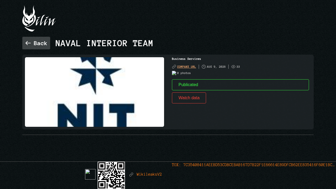The image size is (336, 189).
Task: Go back with the Back button
Action: 36,43
